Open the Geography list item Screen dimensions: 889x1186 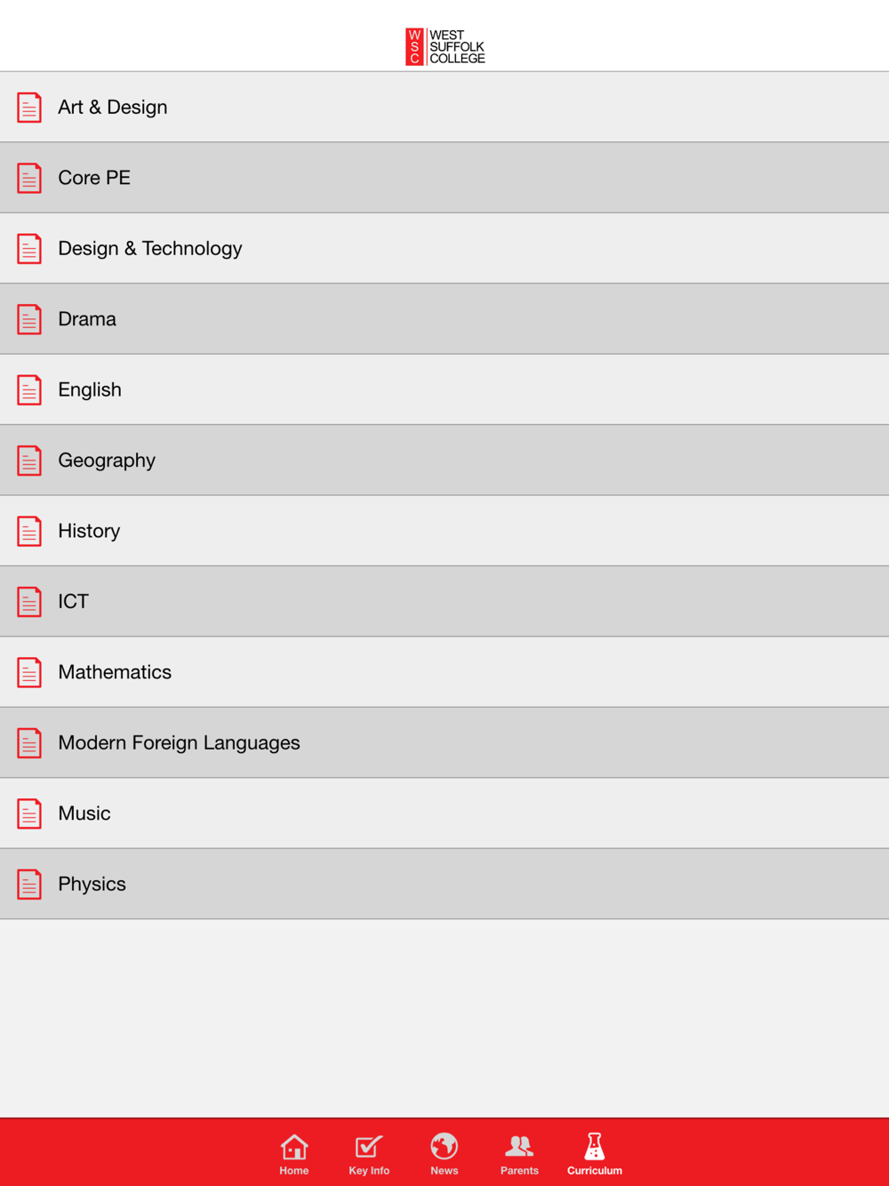(444, 461)
